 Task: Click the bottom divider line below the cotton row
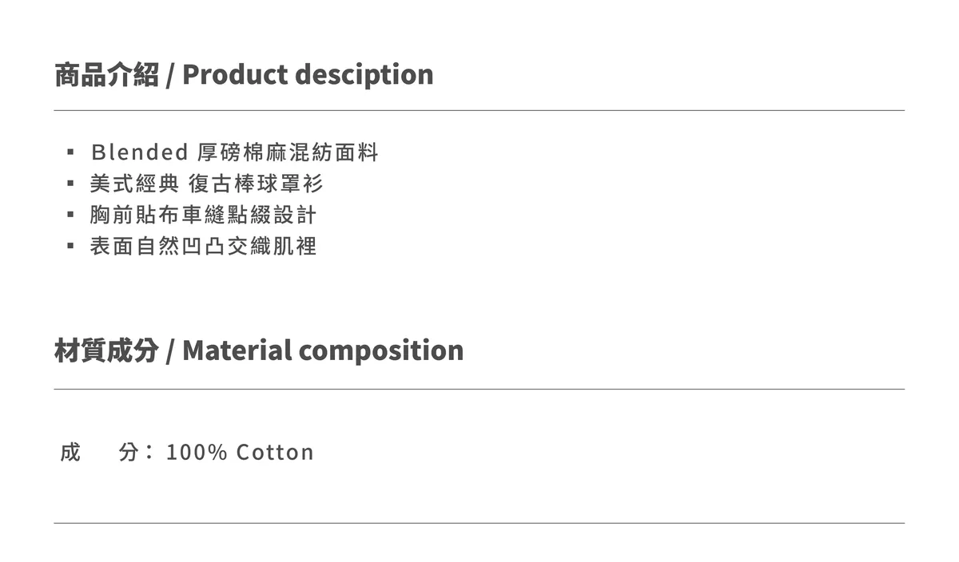[479, 523]
